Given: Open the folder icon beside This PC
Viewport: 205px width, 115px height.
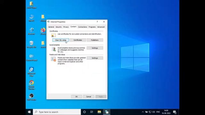Looking at the screenshot, I should (43, 18).
